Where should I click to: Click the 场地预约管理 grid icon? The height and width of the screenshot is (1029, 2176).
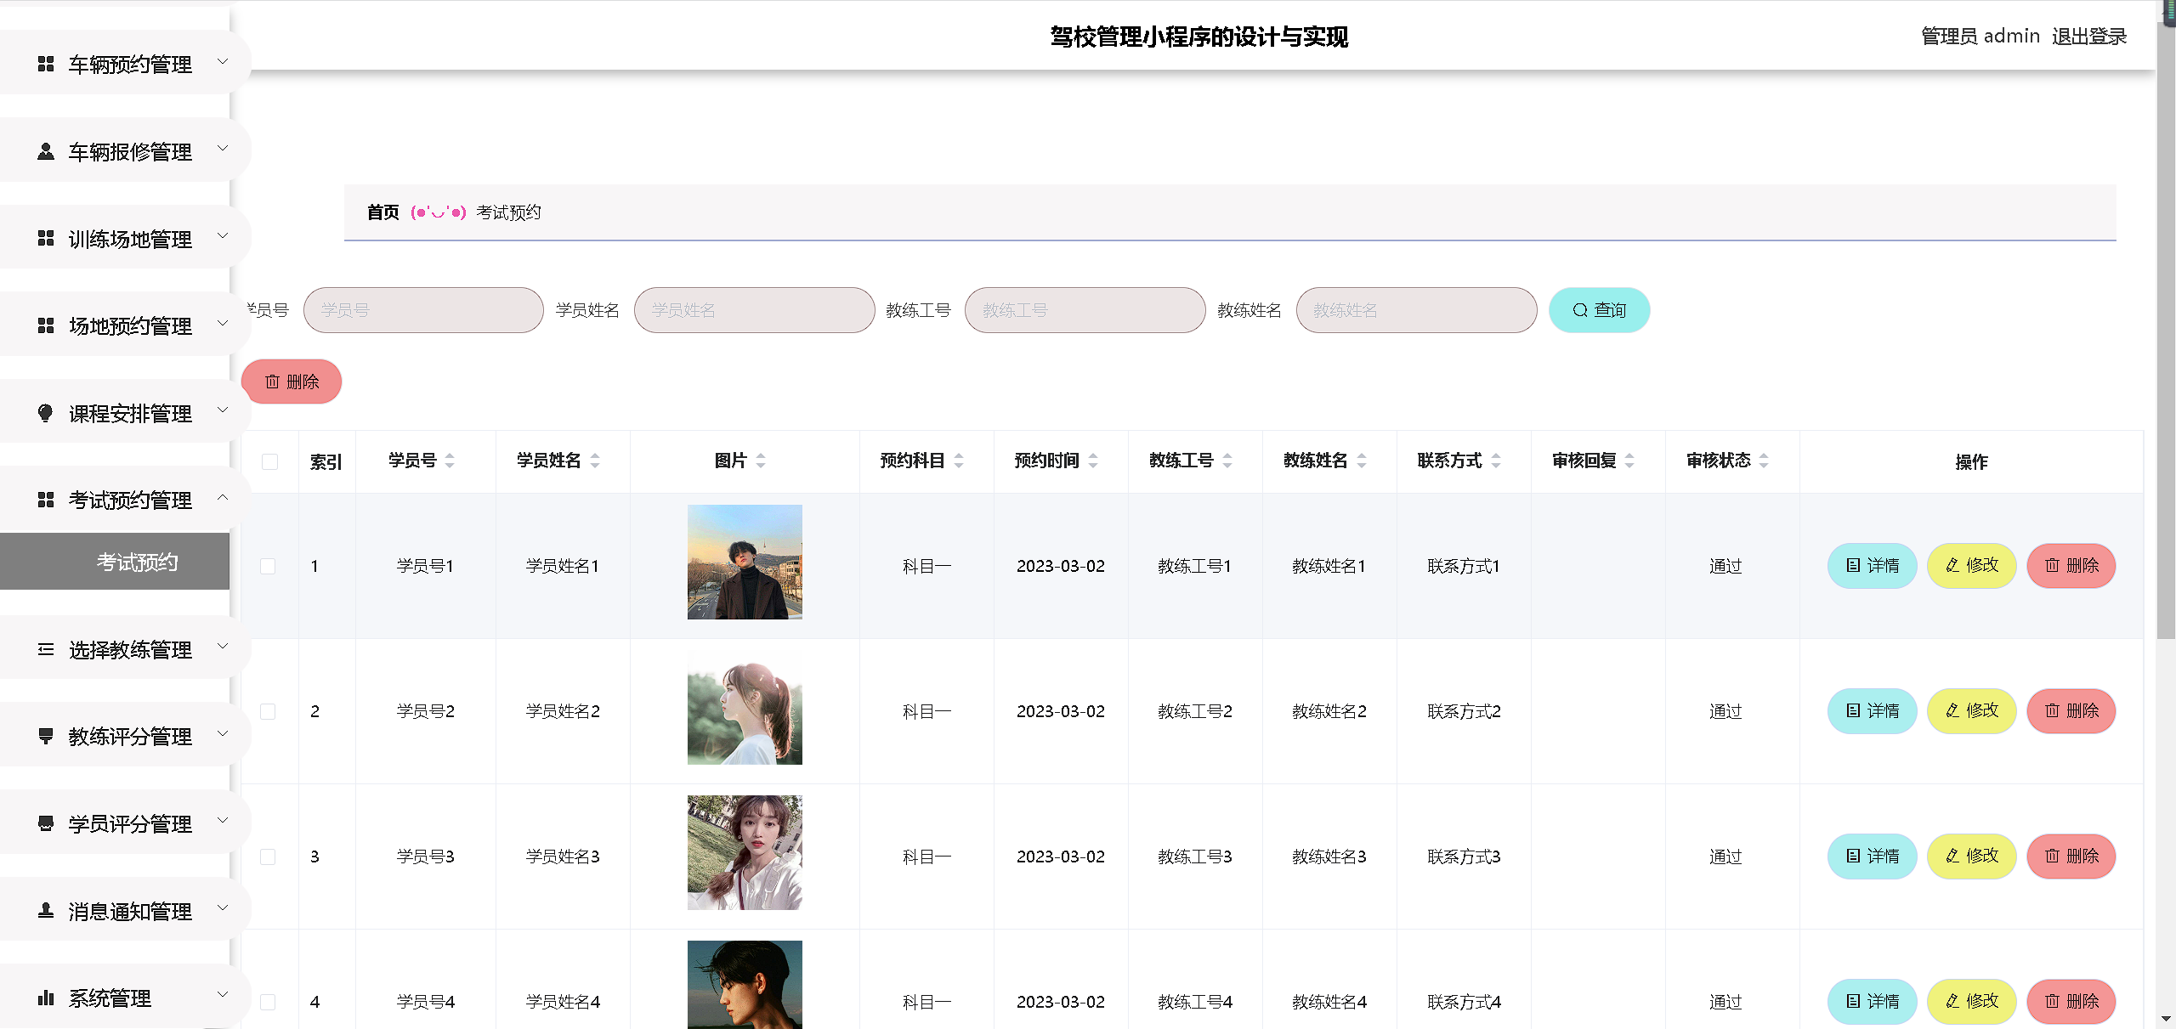[x=46, y=325]
